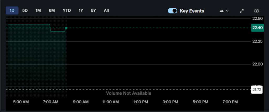
Task: Open chart settings with gear icon
Action: coord(257,11)
